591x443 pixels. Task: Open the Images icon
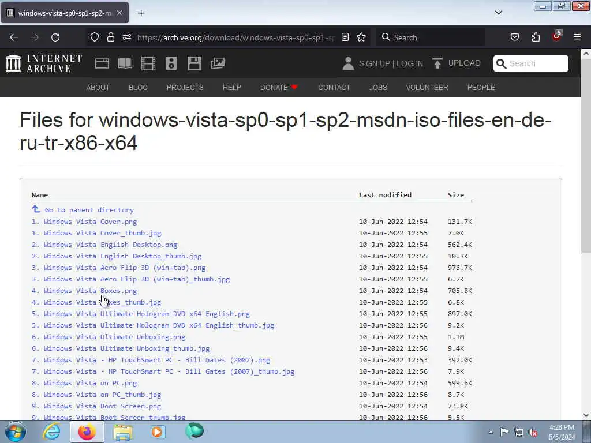point(218,63)
